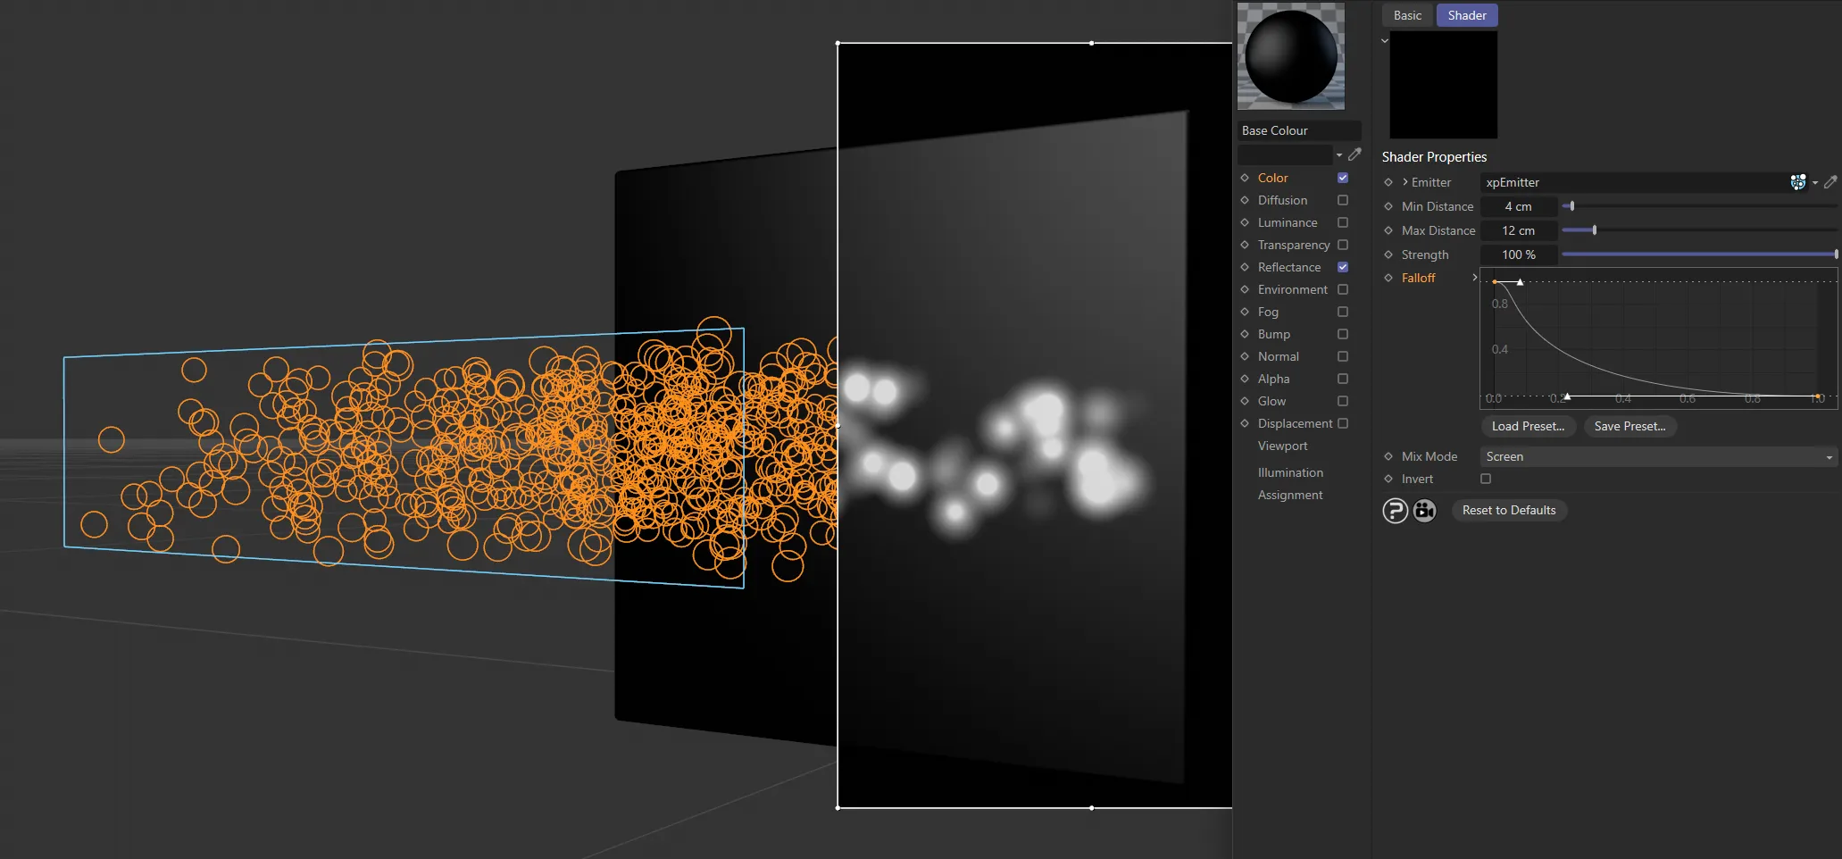Click the diamond icon beside Strength
Image resolution: width=1842 pixels, height=859 pixels.
1388,254
